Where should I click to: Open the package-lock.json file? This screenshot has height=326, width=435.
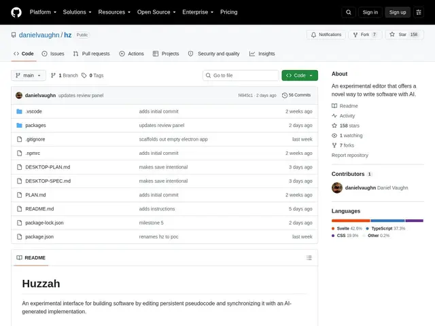coord(44,223)
